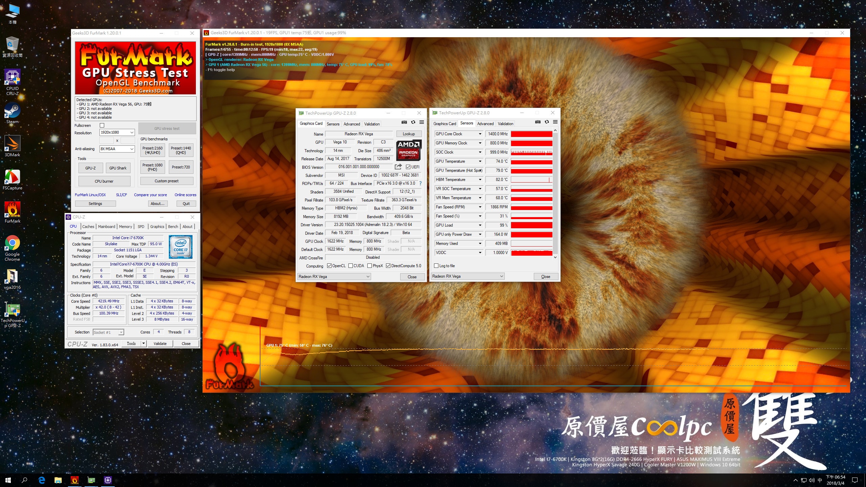
Task: Click the GPU Shark button in FurMark
Action: (118, 168)
